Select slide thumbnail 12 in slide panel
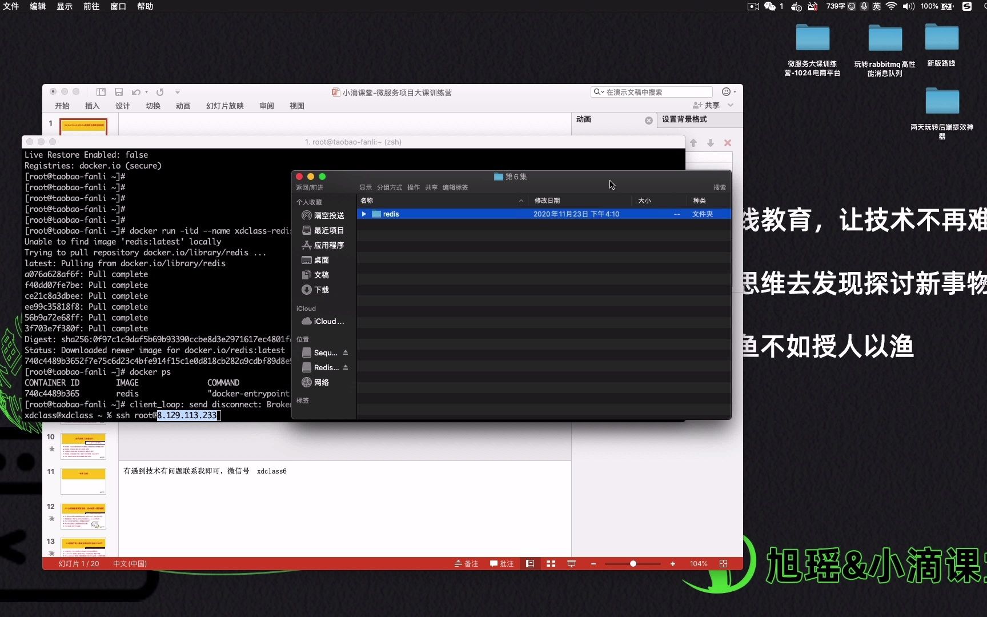 coord(83,515)
